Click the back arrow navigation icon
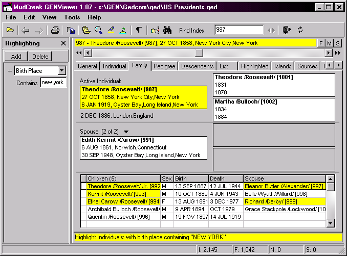 [x=26, y=30]
